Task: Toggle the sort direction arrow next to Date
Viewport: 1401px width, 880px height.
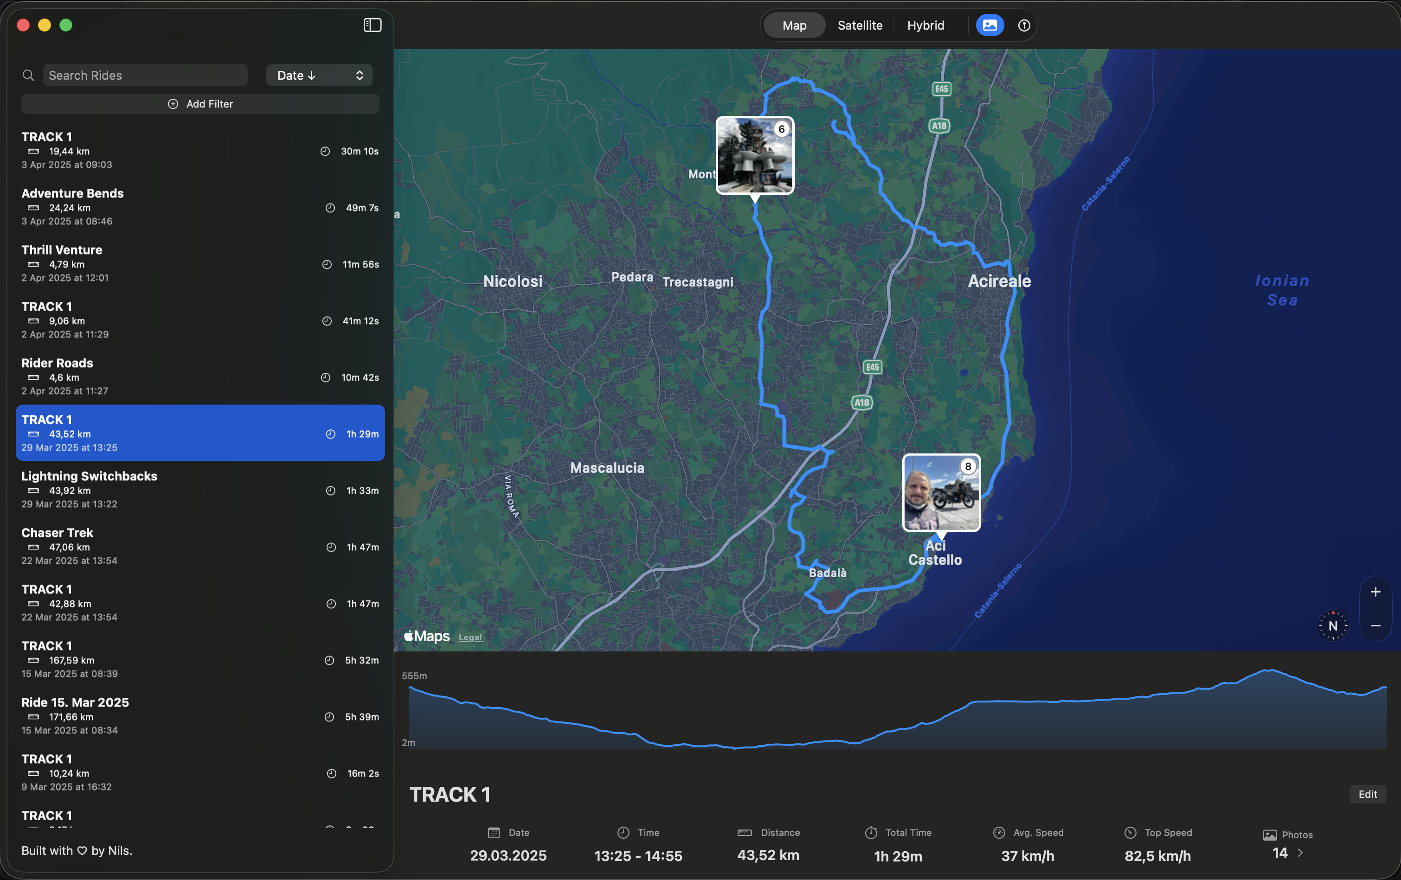Action: coord(312,75)
